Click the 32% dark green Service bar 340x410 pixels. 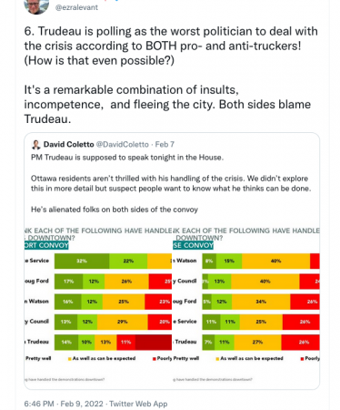point(82,261)
